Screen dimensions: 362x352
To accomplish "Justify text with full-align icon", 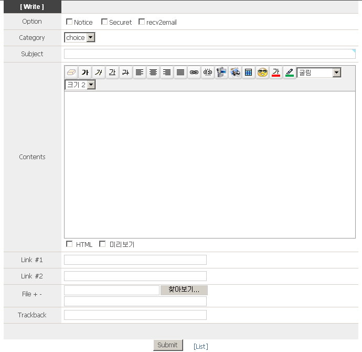I will (x=180, y=73).
